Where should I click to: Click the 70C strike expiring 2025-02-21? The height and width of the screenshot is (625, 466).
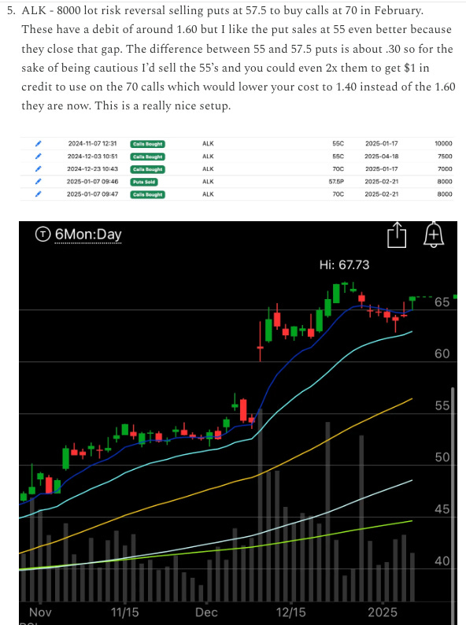pos(338,194)
